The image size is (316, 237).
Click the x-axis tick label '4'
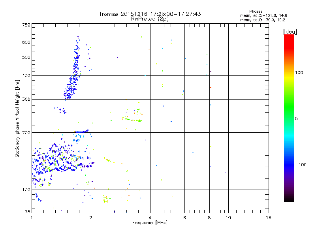click(150, 218)
